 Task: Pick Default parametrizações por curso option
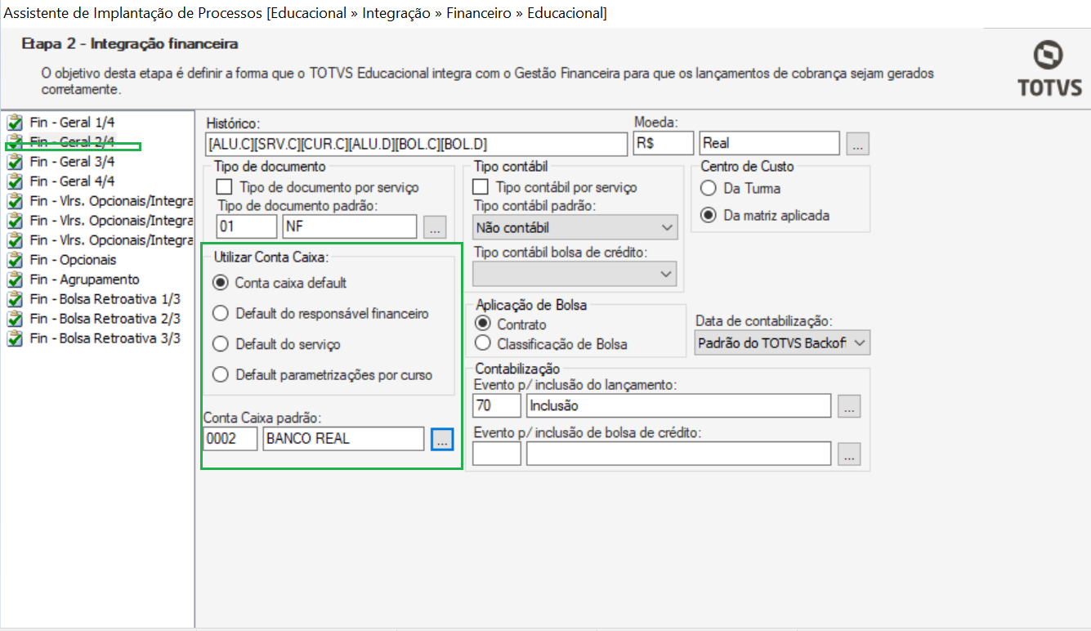(219, 375)
